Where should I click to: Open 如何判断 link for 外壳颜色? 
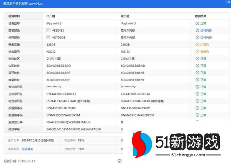point(206,37)
